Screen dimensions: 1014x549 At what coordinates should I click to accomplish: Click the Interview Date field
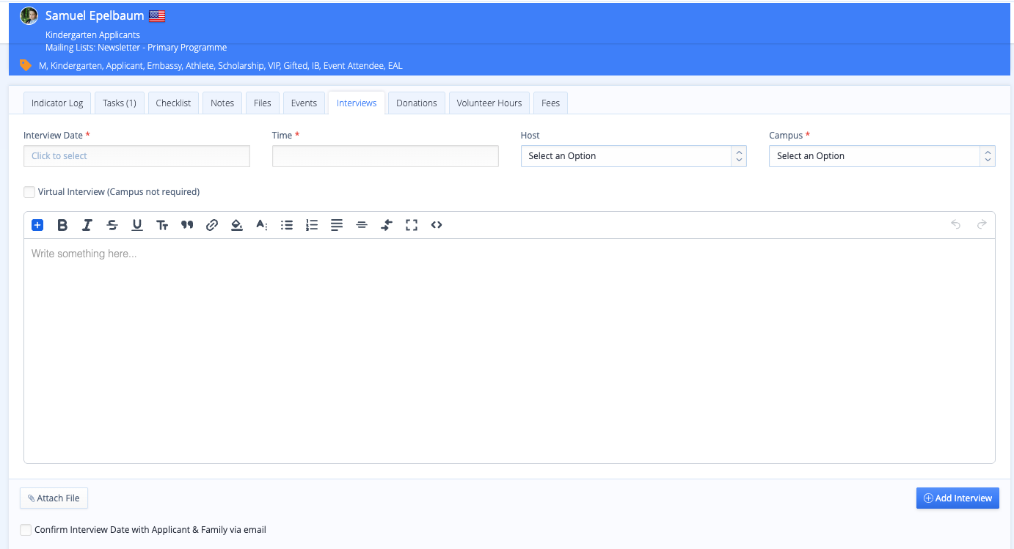click(x=136, y=156)
